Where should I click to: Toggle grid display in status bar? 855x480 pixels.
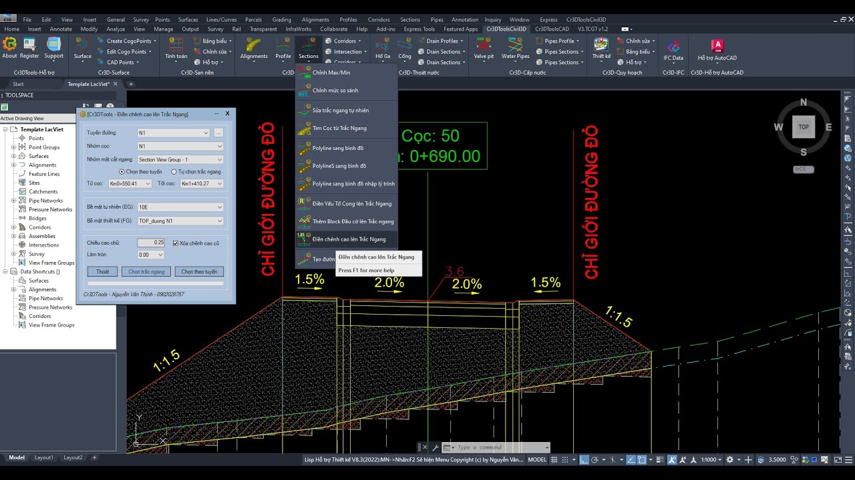(x=555, y=459)
